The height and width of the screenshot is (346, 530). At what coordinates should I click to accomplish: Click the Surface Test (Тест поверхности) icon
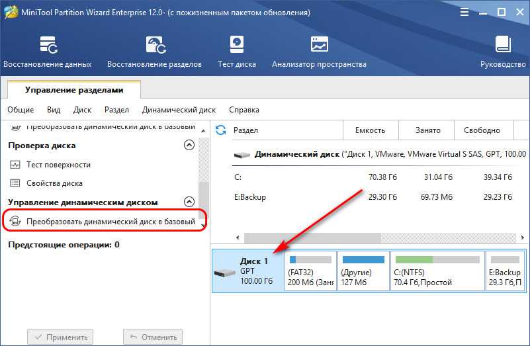point(16,165)
